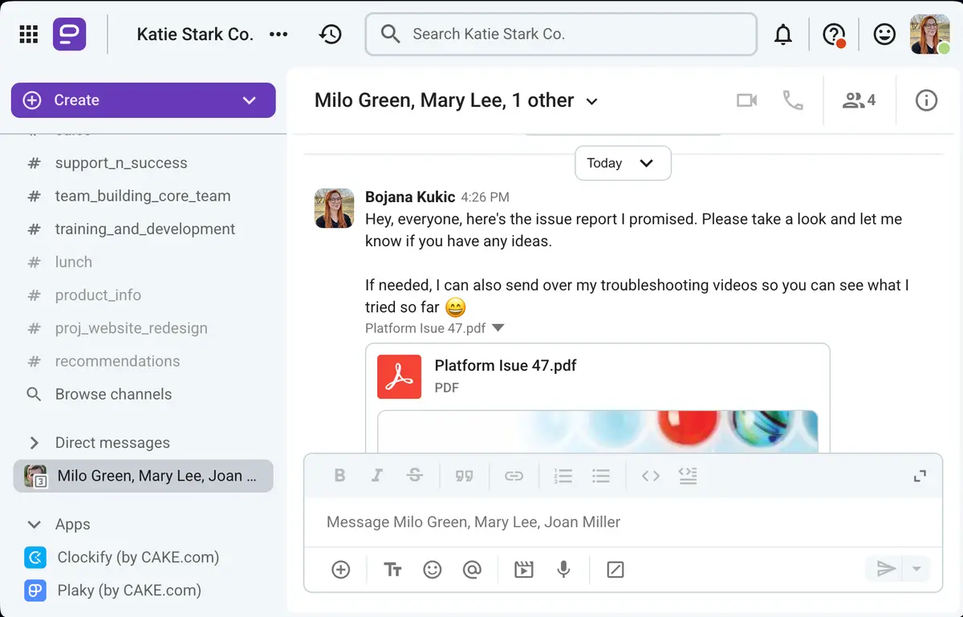Image resolution: width=963 pixels, height=617 pixels.
Task: Record a voice message in the composer
Action: pos(563,570)
